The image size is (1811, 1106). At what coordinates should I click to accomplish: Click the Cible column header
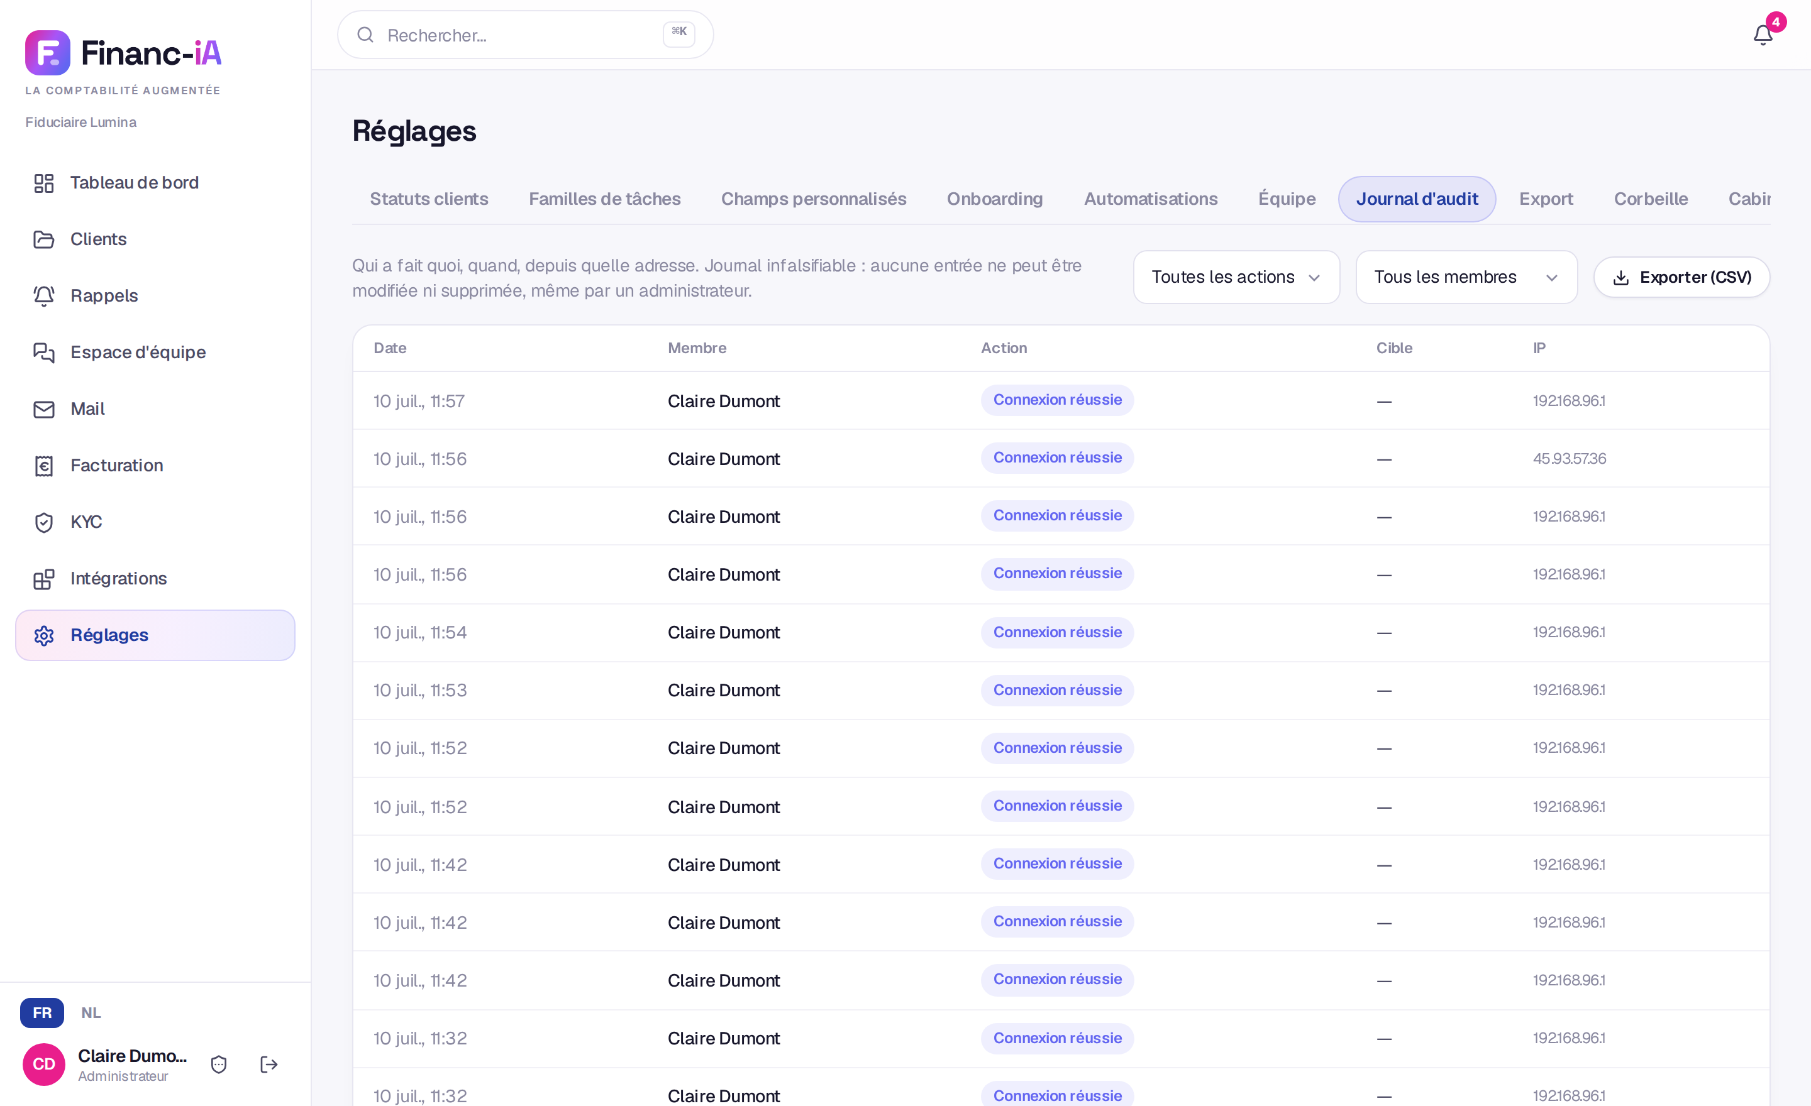point(1393,348)
